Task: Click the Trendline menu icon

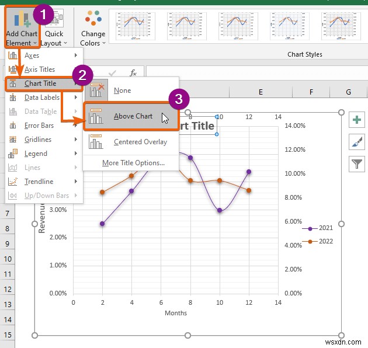Action: 13,182
